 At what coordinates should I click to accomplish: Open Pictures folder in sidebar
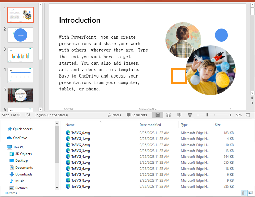point(18,188)
